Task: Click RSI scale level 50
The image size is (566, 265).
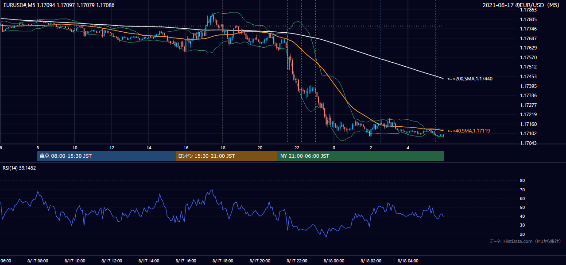Action: point(522,207)
